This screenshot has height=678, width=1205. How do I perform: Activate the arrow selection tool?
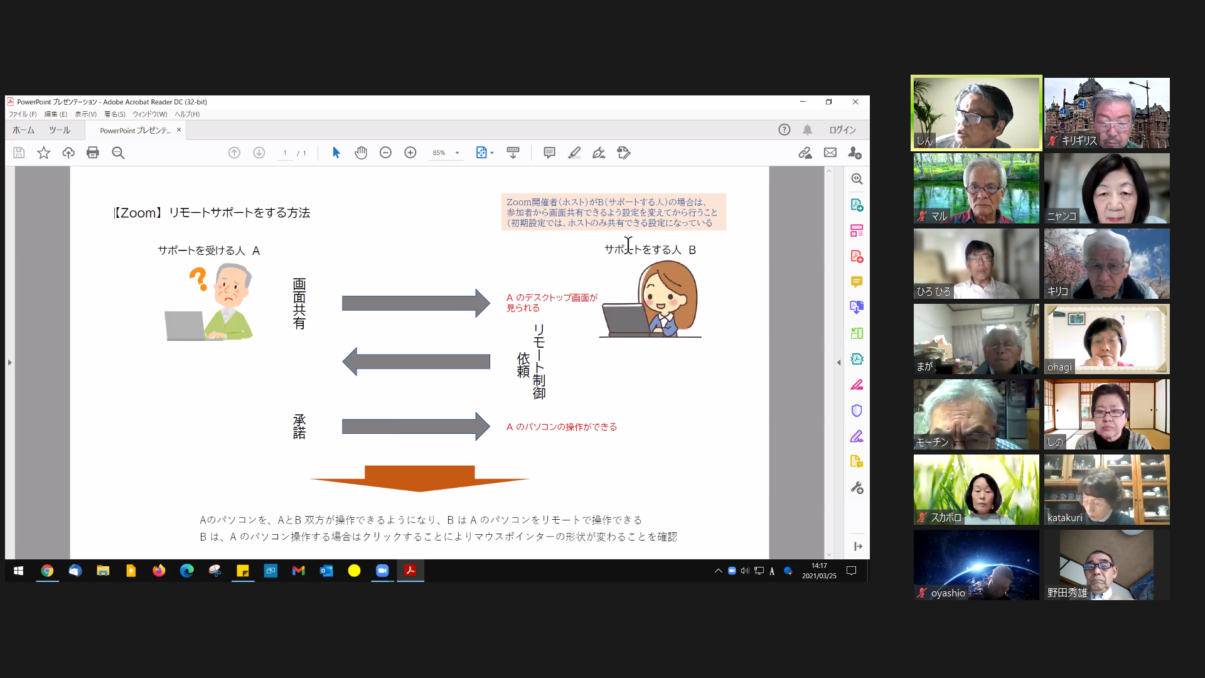pos(336,153)
